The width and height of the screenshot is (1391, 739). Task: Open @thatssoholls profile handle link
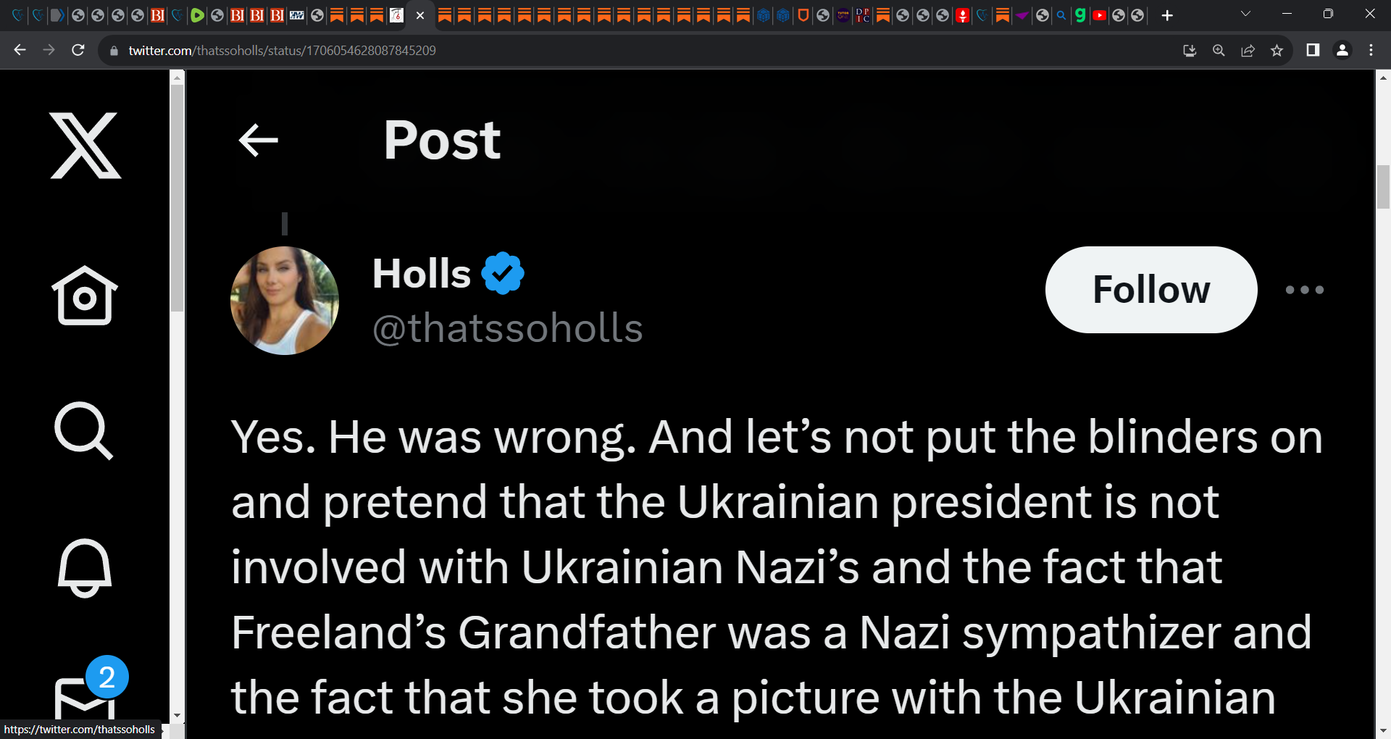(507, 328)
